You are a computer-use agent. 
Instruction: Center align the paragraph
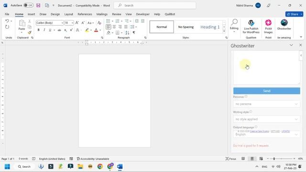pos(114,27)
